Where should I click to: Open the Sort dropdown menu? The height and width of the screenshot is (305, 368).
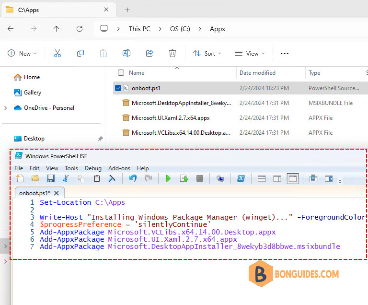coord(207,53)
